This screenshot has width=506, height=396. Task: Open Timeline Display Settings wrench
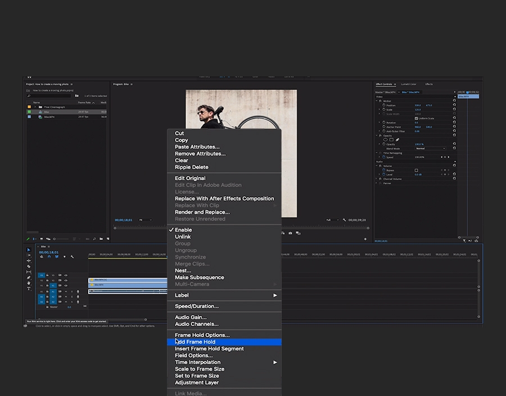click(x=72, y=257)
